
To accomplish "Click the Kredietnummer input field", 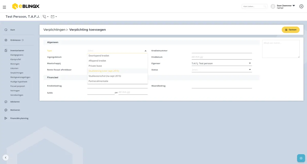I will tap(222, 51).
